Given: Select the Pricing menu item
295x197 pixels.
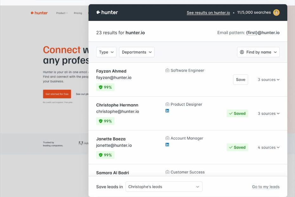Looking at the screenshot, I should (x=78, y=13).
